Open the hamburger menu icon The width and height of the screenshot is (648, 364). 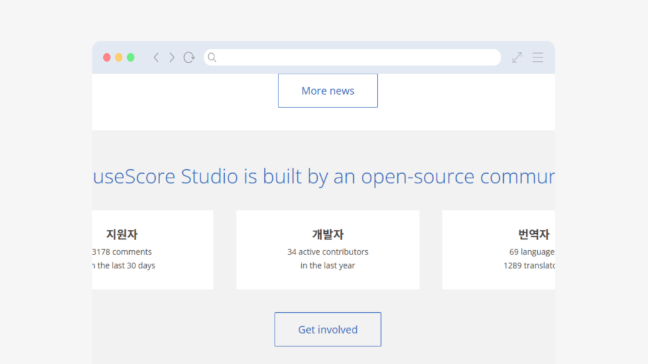pyautogui.click(x=538, y=58)
